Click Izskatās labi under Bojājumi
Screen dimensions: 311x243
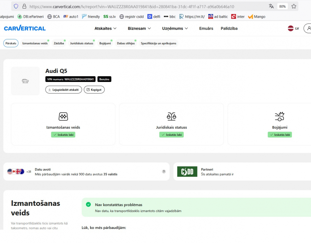280,135
